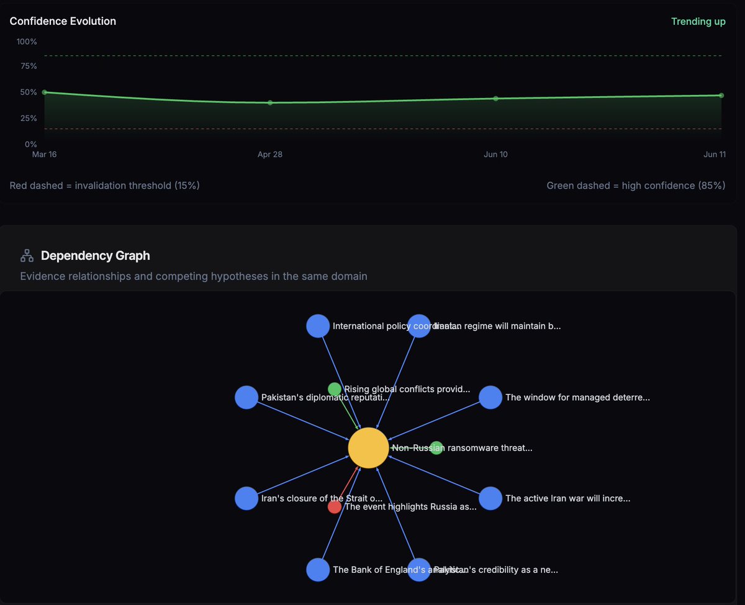Select the blue node labeled regime will maintain
The height and width of the screenshot is (605, 745).
click(x=419, y=326)
